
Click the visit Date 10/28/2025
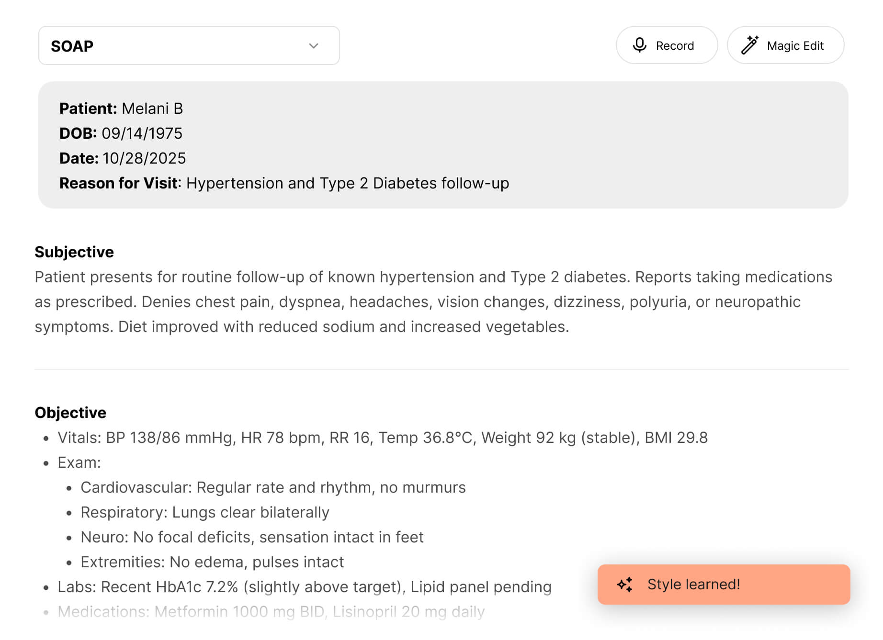(144, 158)
